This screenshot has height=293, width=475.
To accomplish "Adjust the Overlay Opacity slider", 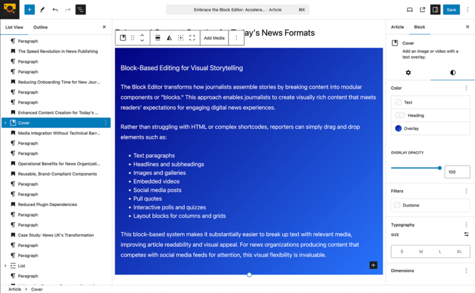I will pos(416,168).
